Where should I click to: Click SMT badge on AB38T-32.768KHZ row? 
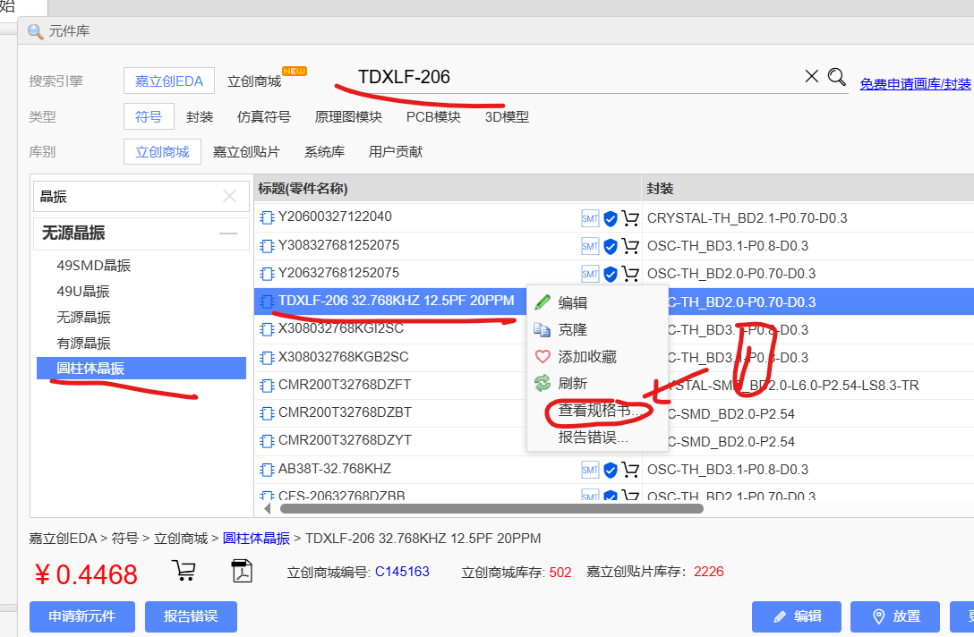coord(590,470)
